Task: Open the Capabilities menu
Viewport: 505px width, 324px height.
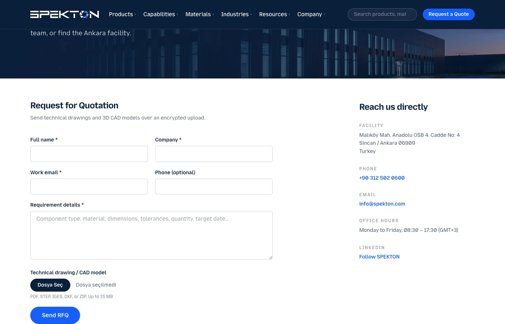Action: (x=161, y=14)
